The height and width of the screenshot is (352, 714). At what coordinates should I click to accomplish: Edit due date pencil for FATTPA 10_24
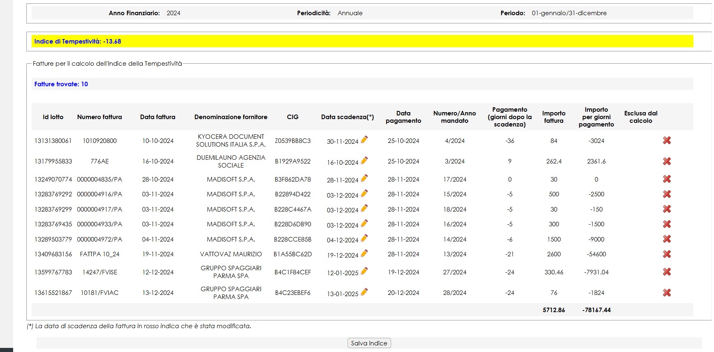tap(364, 253)
